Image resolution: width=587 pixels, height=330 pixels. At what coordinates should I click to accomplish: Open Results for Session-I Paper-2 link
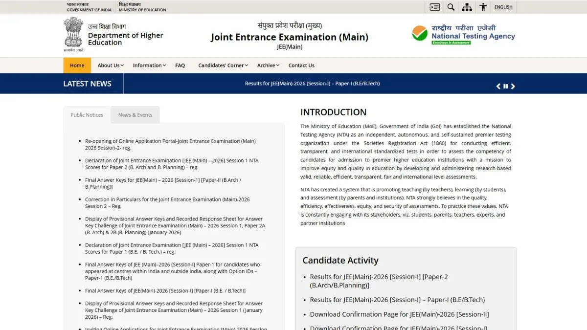379,281
